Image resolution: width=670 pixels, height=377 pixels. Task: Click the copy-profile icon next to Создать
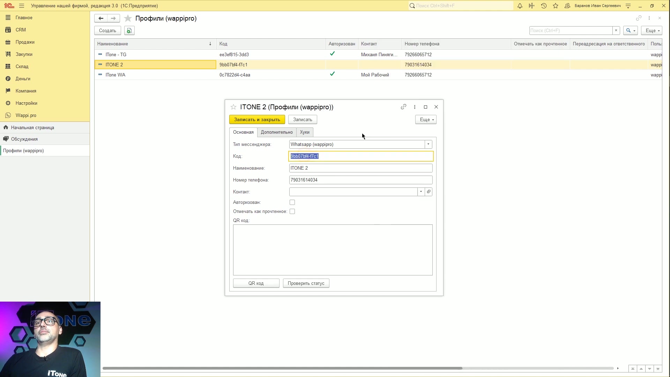tap(129, 31)
